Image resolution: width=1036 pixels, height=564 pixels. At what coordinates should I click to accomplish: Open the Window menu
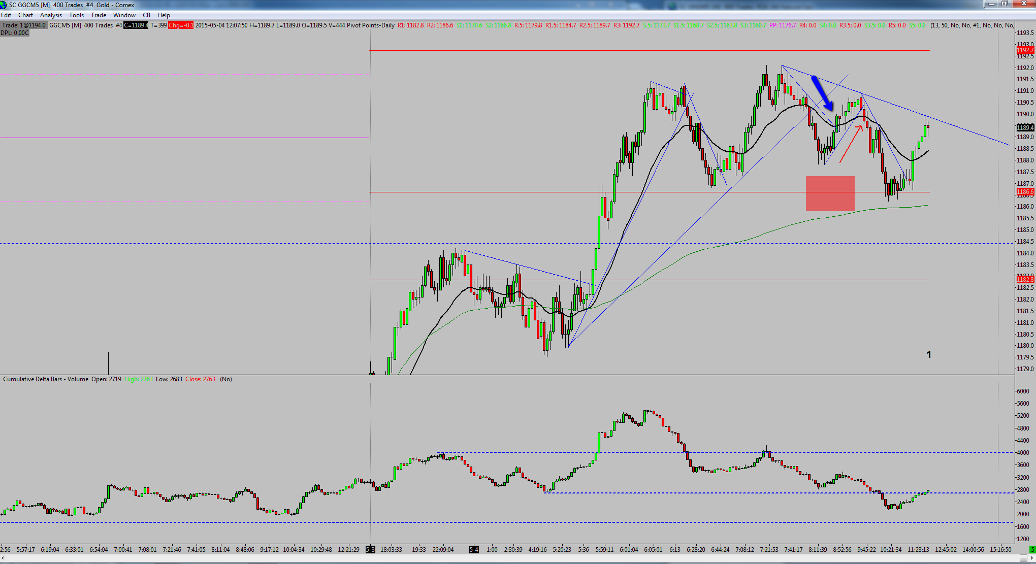124,15
